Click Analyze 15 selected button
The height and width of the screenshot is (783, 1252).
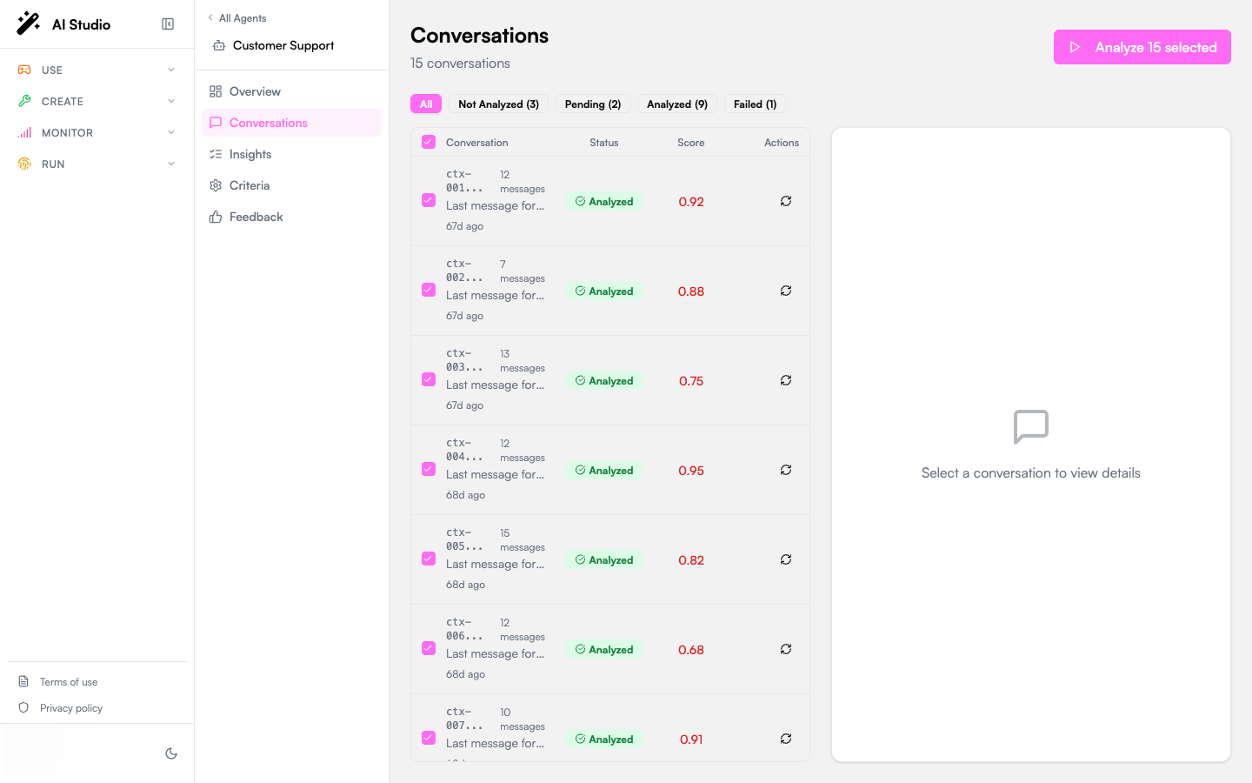point(1142,47)
